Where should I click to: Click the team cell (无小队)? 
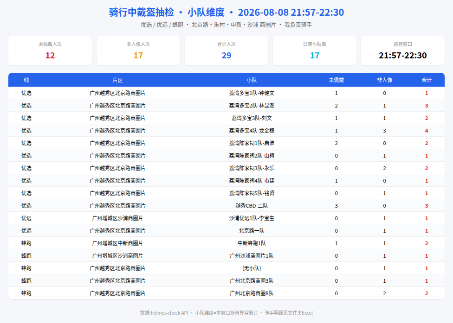252,268
